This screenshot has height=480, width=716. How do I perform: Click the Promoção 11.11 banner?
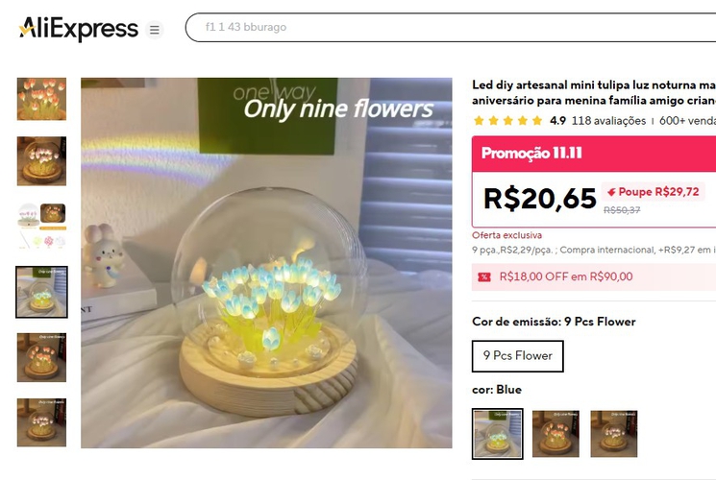531,154
